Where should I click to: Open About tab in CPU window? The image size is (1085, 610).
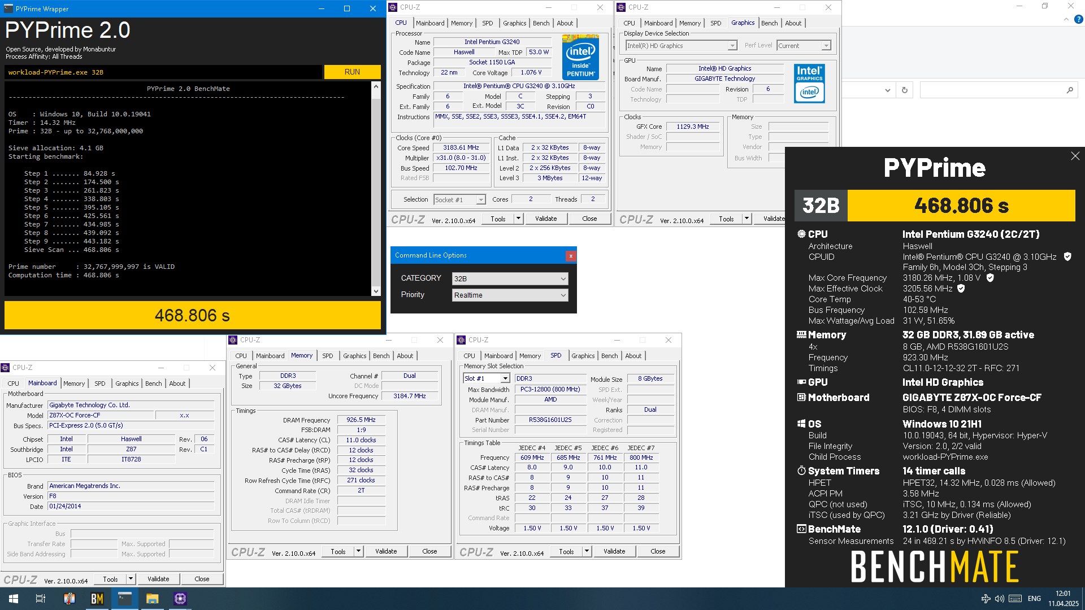(x=565, y=23)
